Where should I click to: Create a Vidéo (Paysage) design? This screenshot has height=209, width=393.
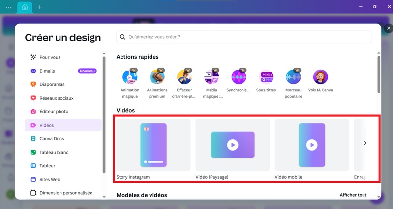[233, 149]
